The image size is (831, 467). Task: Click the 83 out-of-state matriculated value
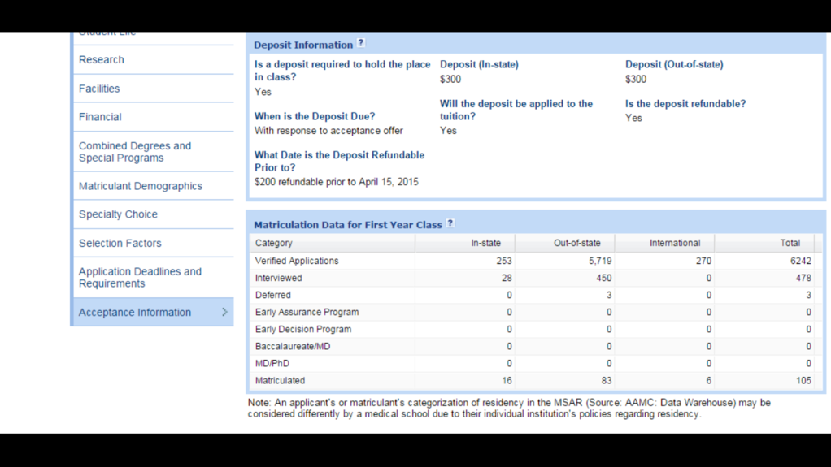click(607, 381)
